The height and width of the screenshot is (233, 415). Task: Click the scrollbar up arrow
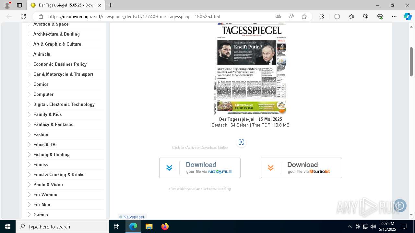411,26
